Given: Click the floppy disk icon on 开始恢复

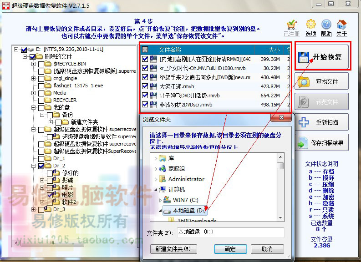Looking at the screenshot, I should [x=304, y=57].
